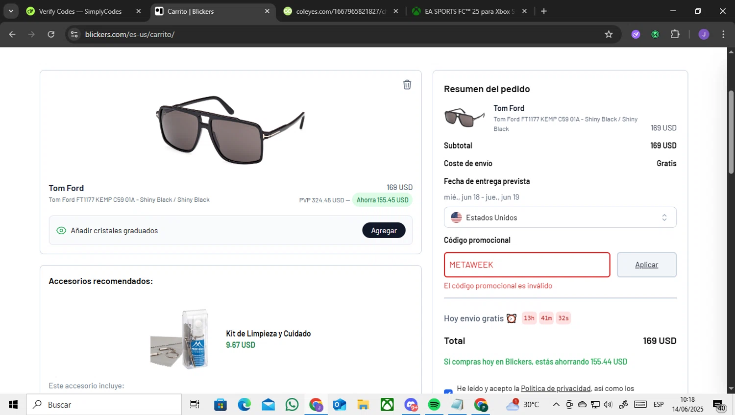Open site information icon in address bar
The width and height of the screenshot is (735, 415).
pos(74,34)
